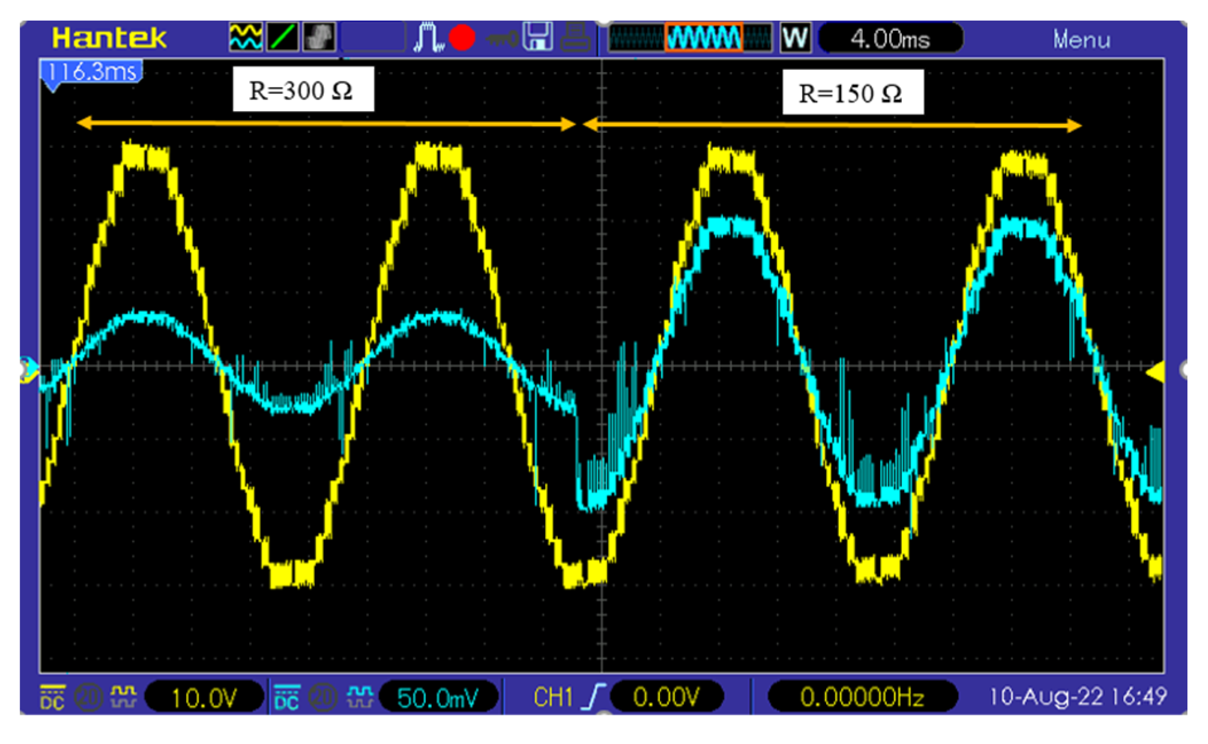Image resolution: width=1208 pixels, height=744 pixels.
Task: Click the CH1 20MHz bandwidth limit icon
Action: point(89,697)
